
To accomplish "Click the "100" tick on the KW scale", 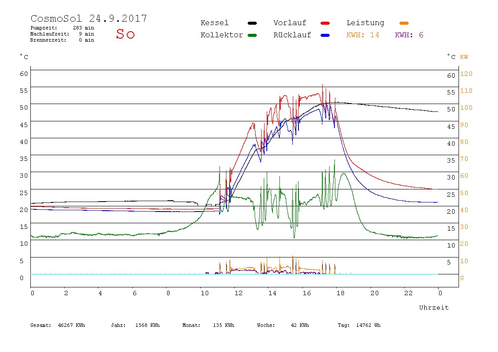I will [x=466, y=107].
